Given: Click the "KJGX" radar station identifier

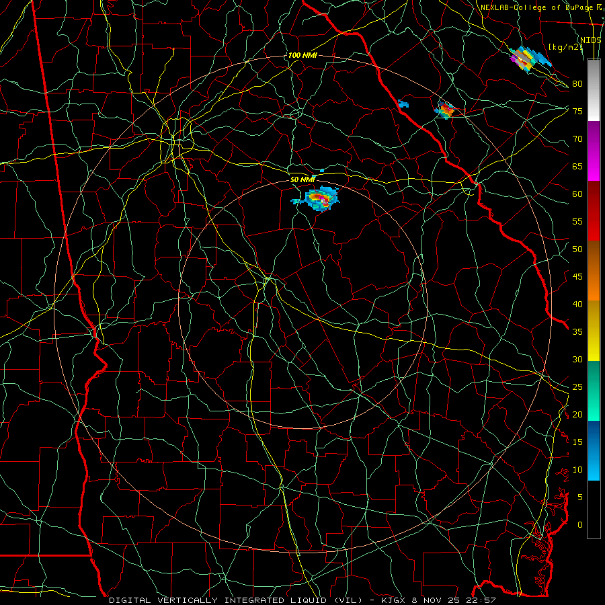Looking at the screenshot, I should pos(395,600).
